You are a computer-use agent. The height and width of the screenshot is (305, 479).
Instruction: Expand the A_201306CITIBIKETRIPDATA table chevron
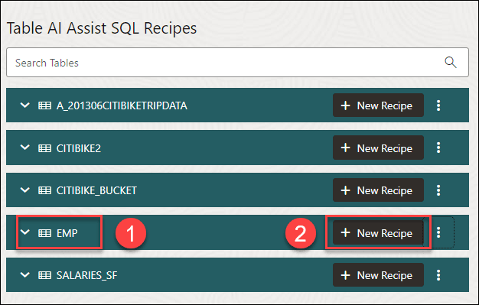pyautogui.click(x=24, y=105)
